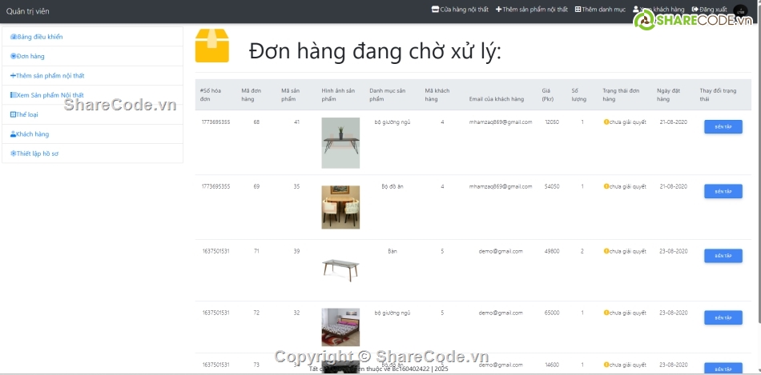Click the bed image of order 72
This screenshot has width=761, height=375.
[340, 327]
